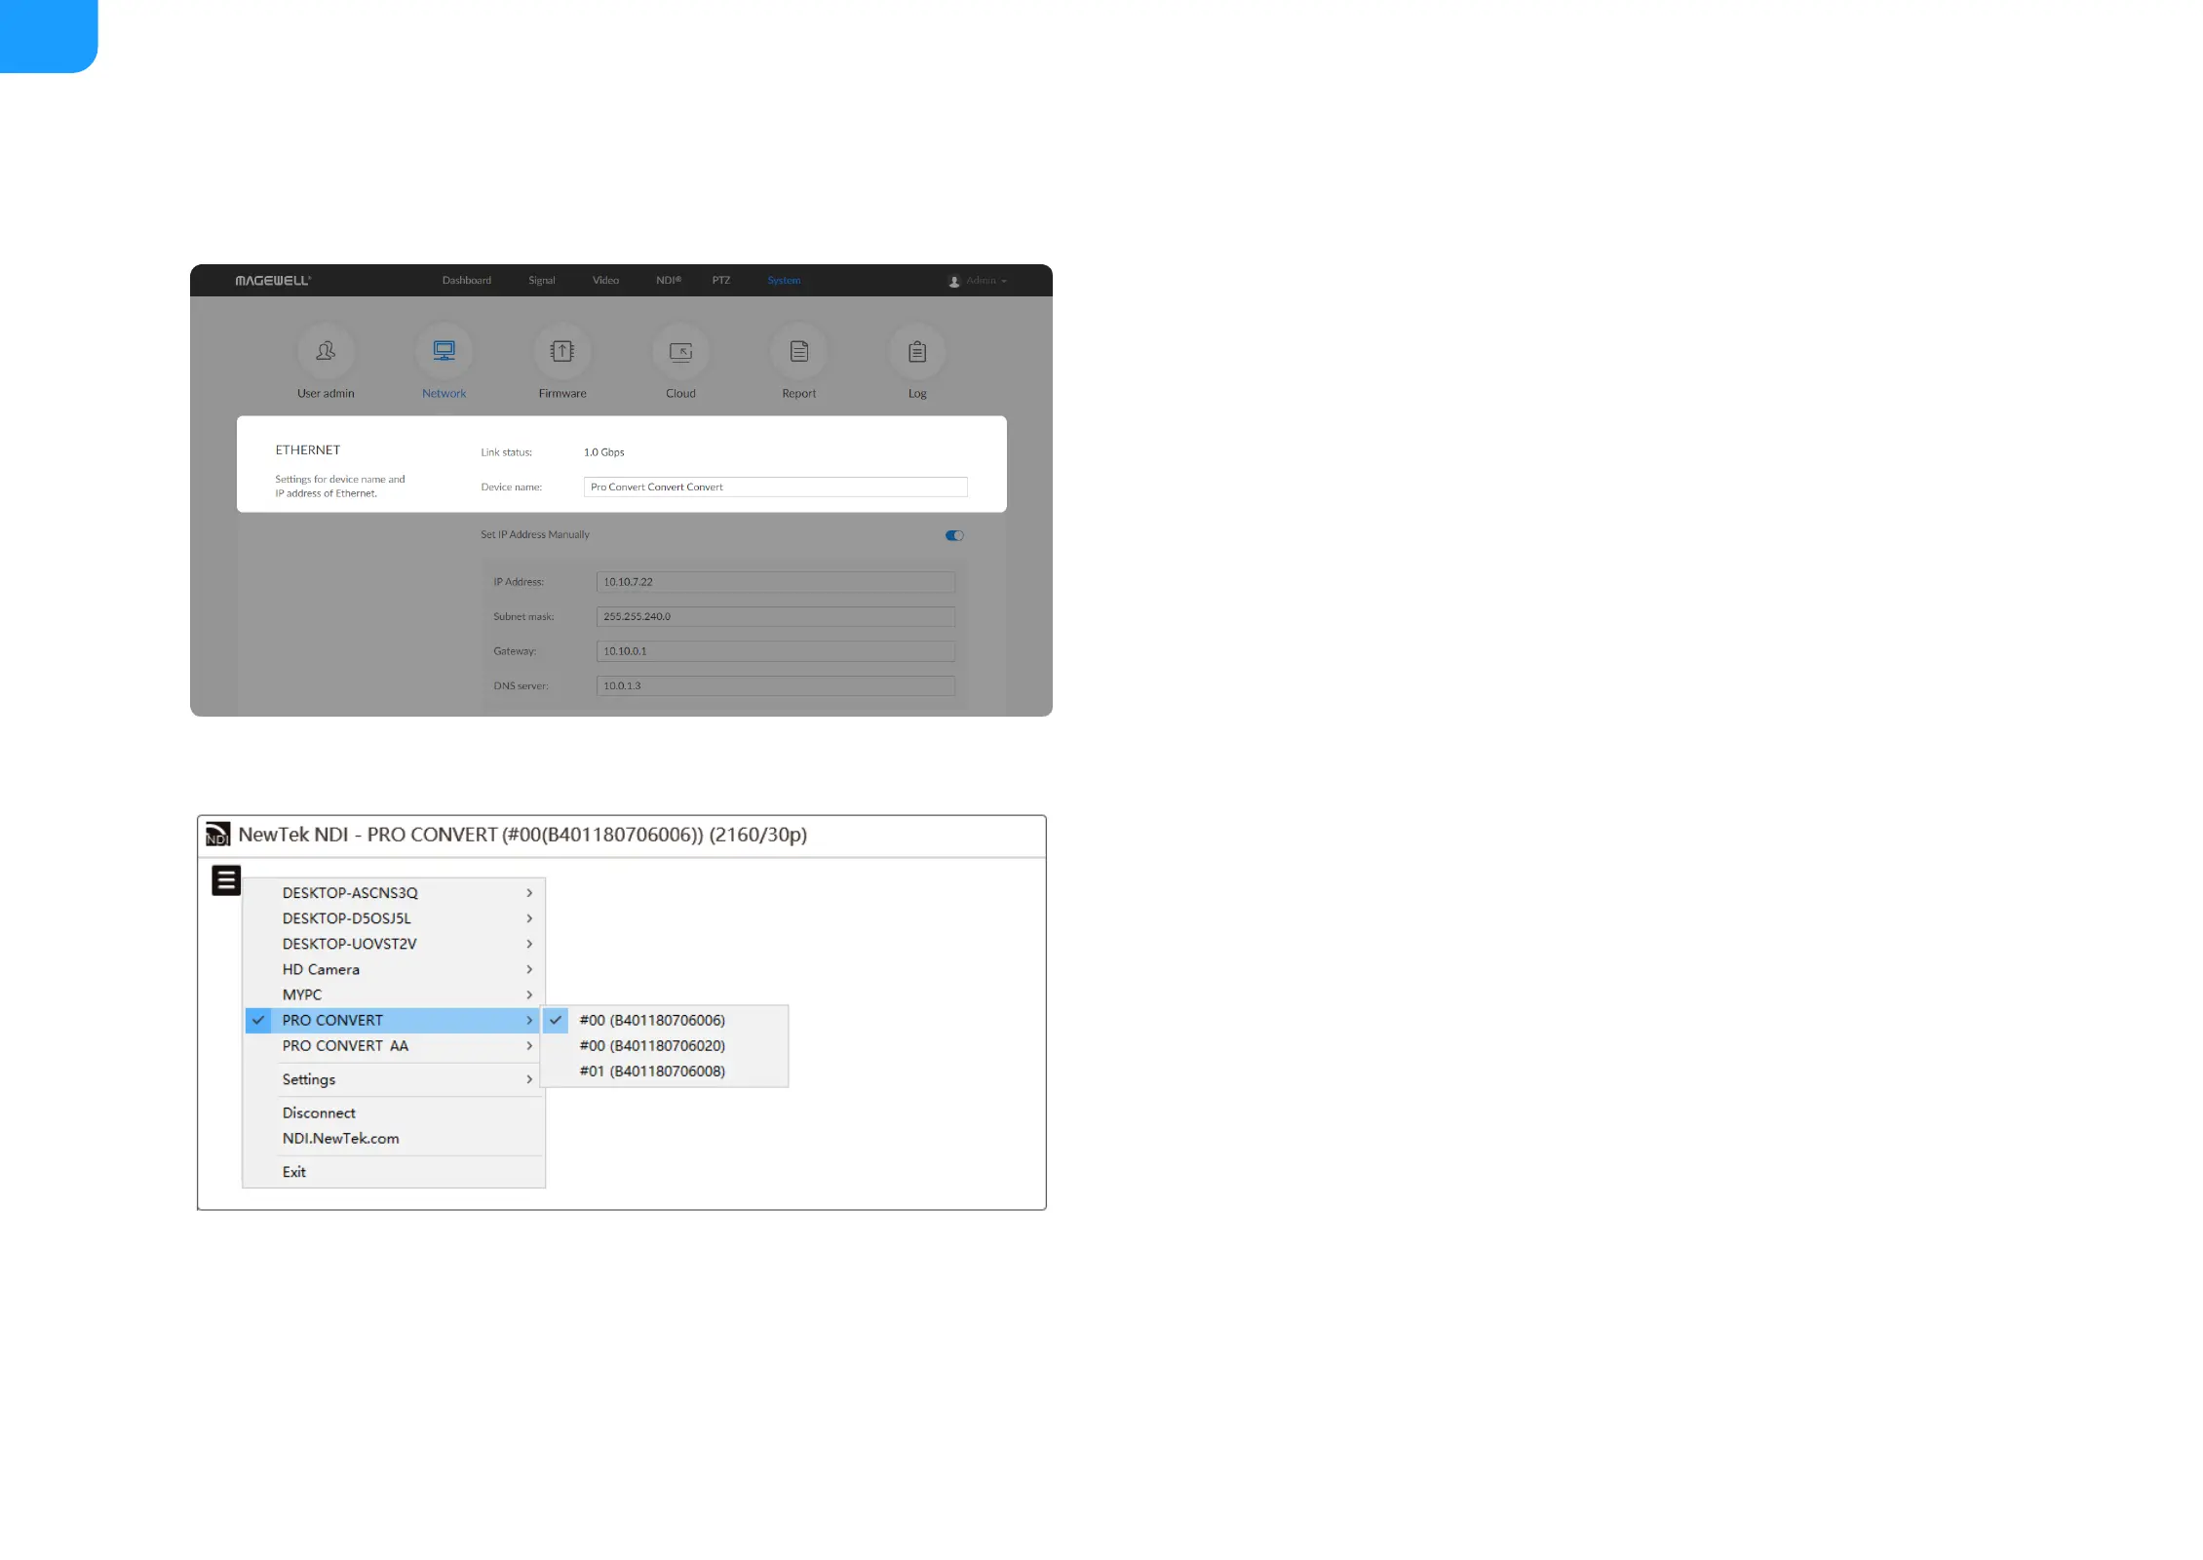
Task: Open the Cloud settings icon
Action: coord(680,352)
